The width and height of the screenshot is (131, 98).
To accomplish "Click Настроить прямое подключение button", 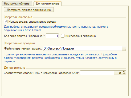I will click(x=29, y=10).
